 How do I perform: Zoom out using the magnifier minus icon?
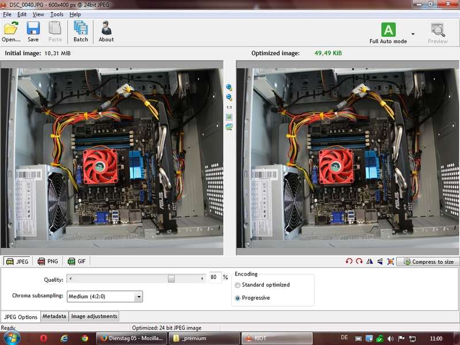coord(229,97)
